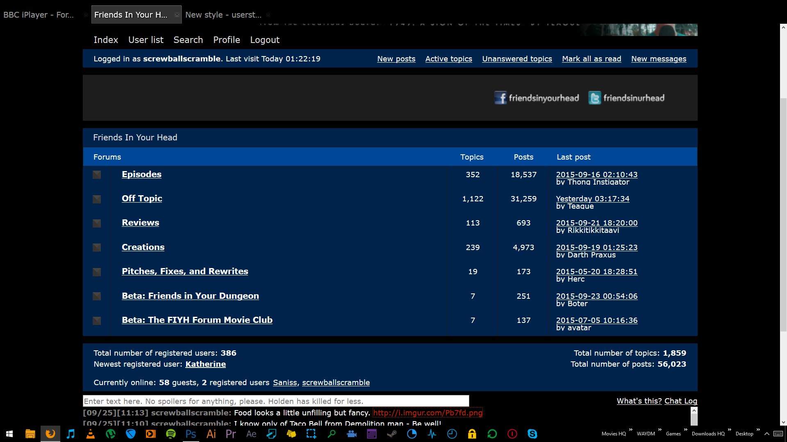This screenshot has width=787, height=442.
Task: Click the Episodes forum status icon
Action: click(x=97, y=175)
